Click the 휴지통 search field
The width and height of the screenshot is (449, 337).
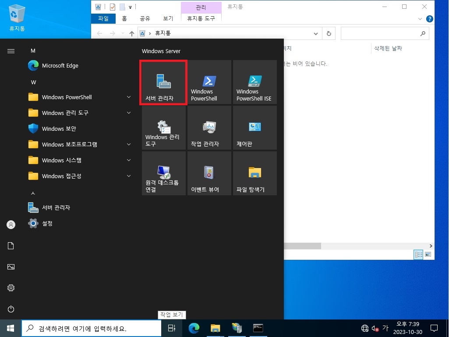(385, 33)
